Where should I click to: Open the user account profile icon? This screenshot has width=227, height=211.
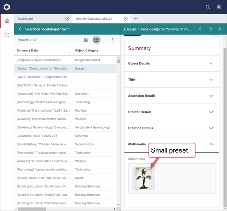click(x=219, y=7)
